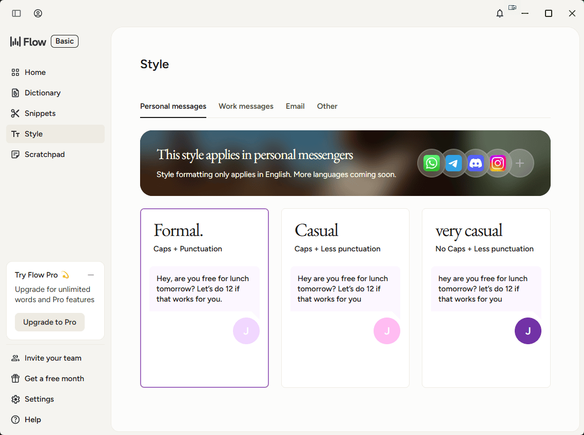Open the notifications bell

[499, 13]
